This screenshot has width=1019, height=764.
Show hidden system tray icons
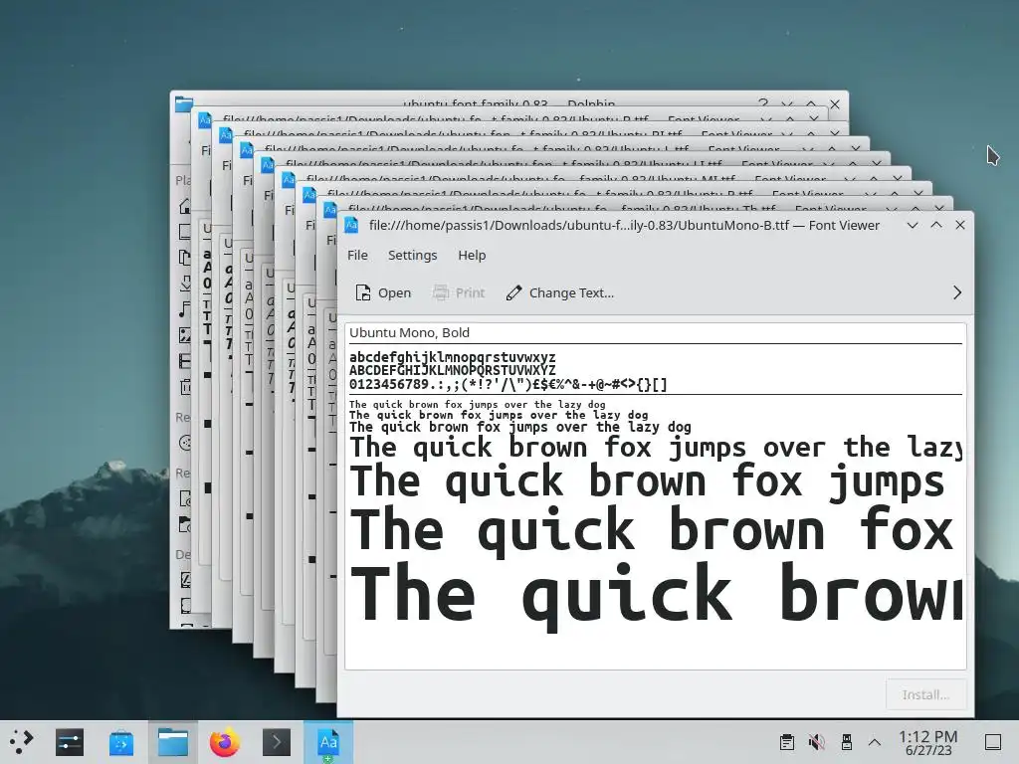click(x=875, y=742)
